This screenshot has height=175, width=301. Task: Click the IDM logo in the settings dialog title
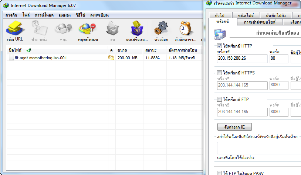209,3
